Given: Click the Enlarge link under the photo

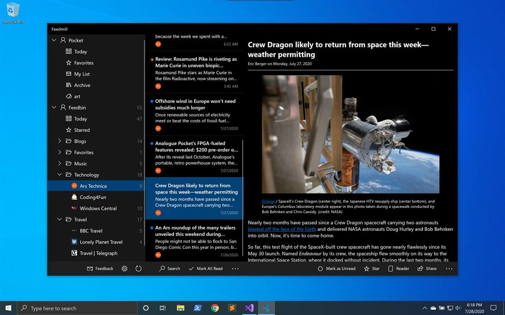Looking at the screenshot, I should (268, 201).
